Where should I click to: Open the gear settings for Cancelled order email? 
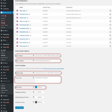110,14
